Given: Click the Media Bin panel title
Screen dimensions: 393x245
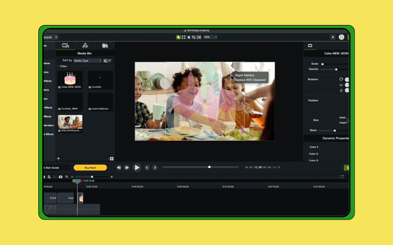Looking at the screenshot, I should point(84,53).
